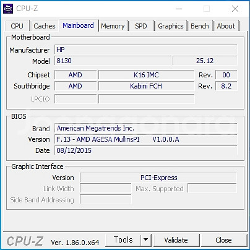Click the CPU-Z logo at bottom left

25,241
